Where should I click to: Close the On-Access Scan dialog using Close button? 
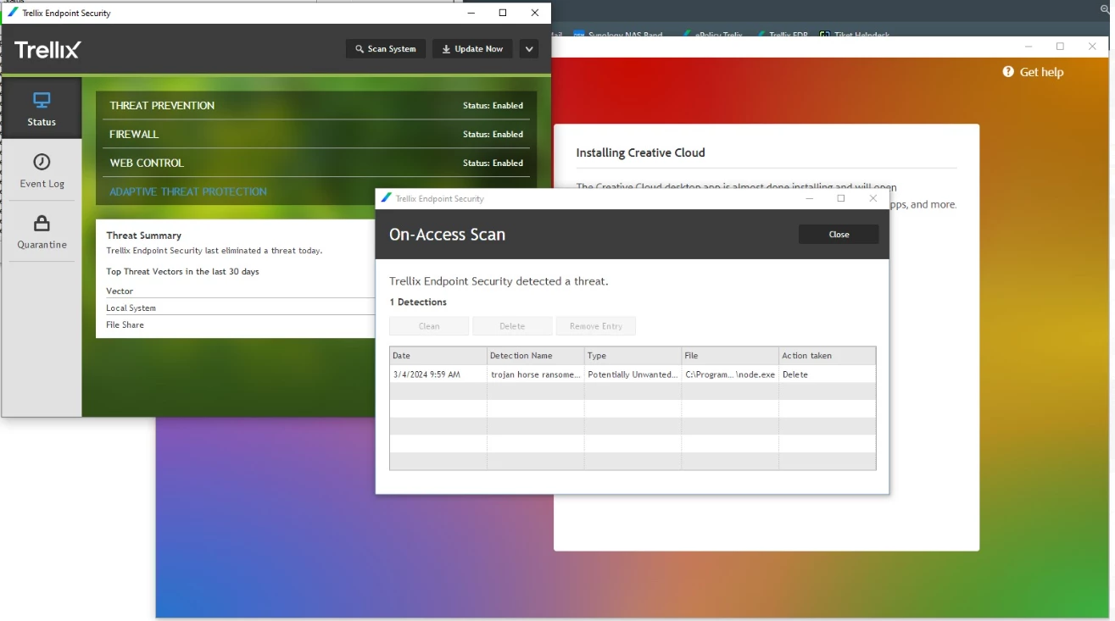(x=839, y=235)
